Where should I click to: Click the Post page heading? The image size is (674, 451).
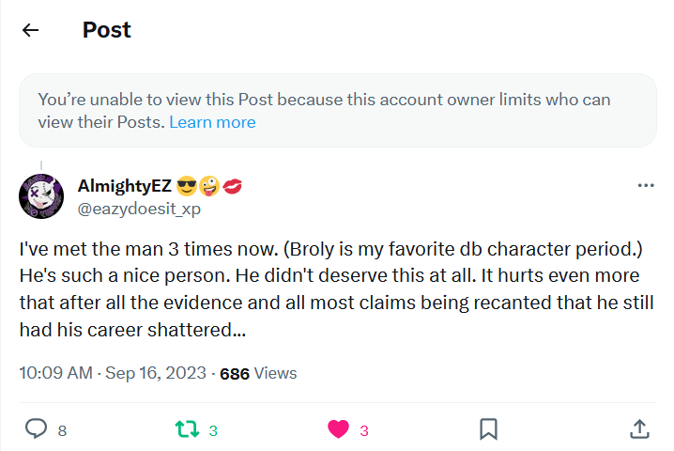(106, 30)
